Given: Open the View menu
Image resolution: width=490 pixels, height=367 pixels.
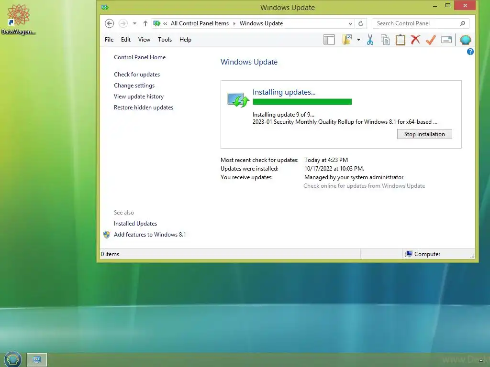Looking at the screenshot, I should pyautogui.click(x=144, y=40).
